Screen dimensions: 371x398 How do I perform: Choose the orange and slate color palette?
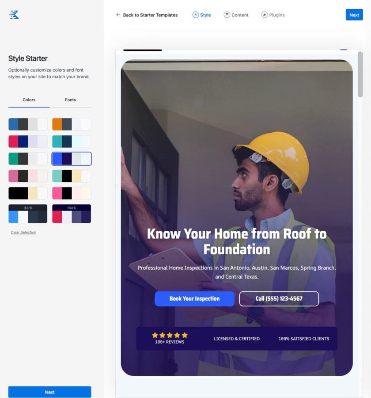click(x=72, y=124)
